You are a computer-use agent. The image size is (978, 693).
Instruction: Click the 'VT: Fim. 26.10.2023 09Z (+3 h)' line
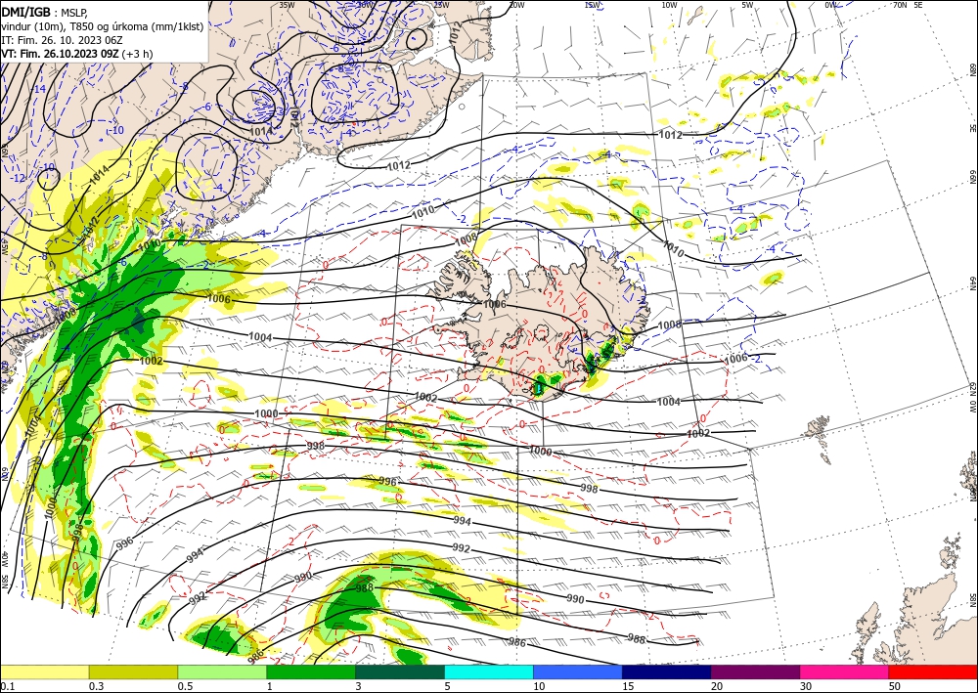coord(76,54)
